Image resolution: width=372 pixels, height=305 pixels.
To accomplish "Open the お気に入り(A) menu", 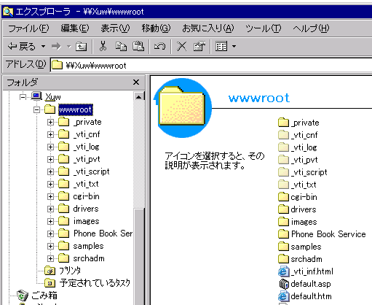I will (208, 28).
